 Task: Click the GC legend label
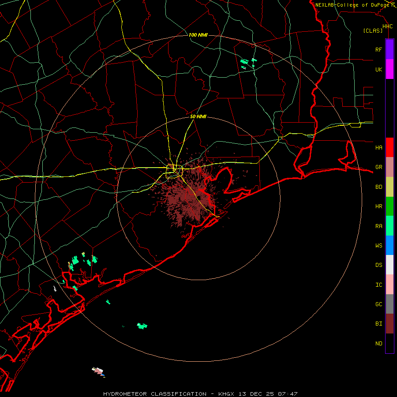pyautogui.click(x=378, y=304)
